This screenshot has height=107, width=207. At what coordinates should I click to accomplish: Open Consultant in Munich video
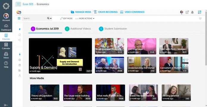[x=174, y=65]
